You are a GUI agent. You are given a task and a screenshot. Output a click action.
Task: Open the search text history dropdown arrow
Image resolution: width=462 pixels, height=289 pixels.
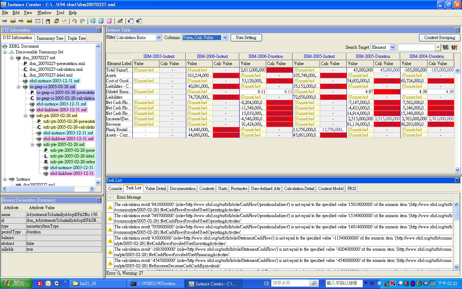pos(438,47)
